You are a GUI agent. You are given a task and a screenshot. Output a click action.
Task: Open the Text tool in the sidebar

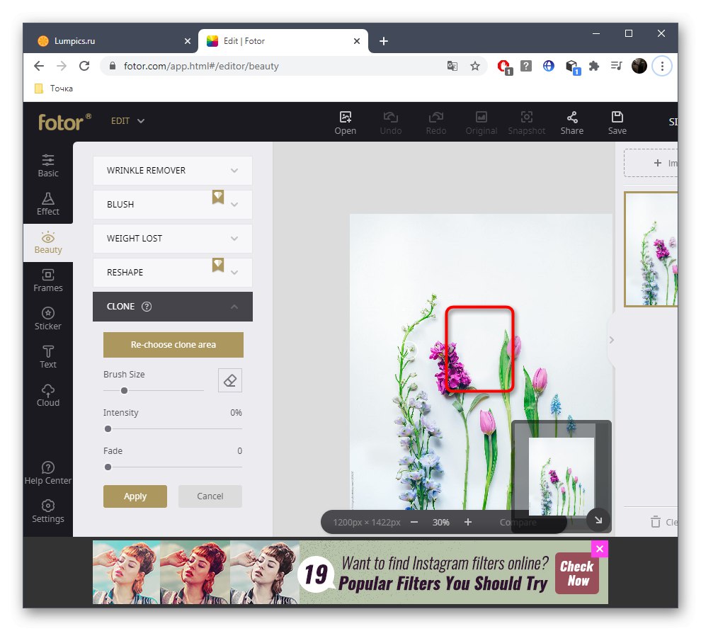pyautogui.click(x=47, y=356)
